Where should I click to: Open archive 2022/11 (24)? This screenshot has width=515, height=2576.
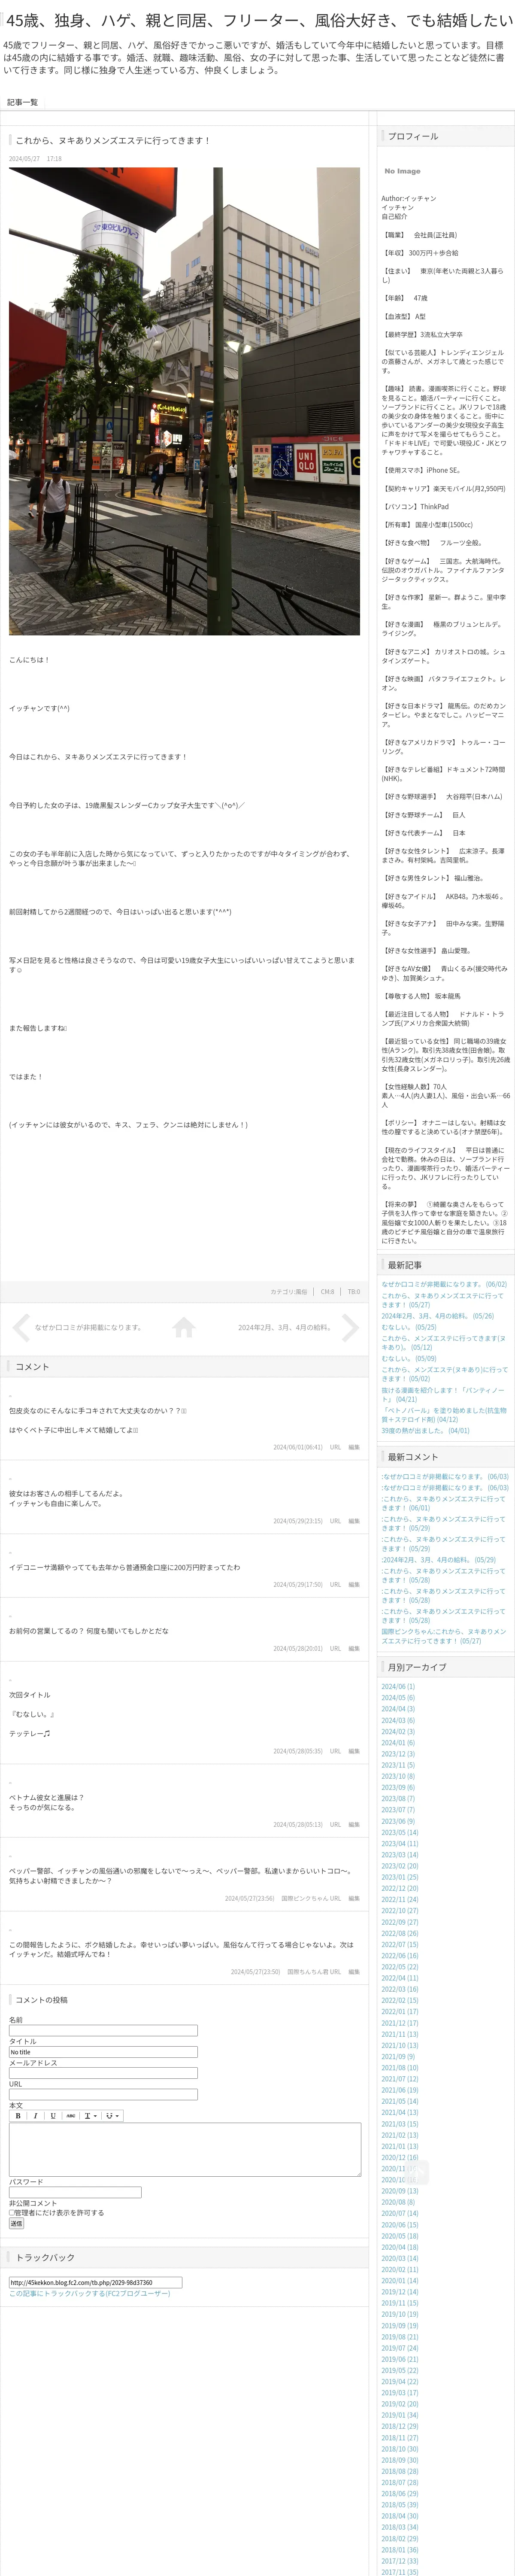point(400,1899)
